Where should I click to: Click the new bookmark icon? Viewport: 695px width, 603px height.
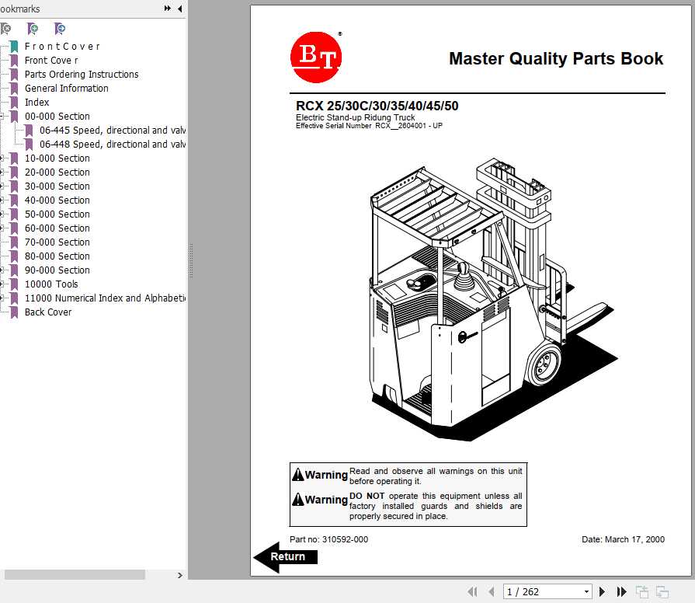click(x=33, y=28)
